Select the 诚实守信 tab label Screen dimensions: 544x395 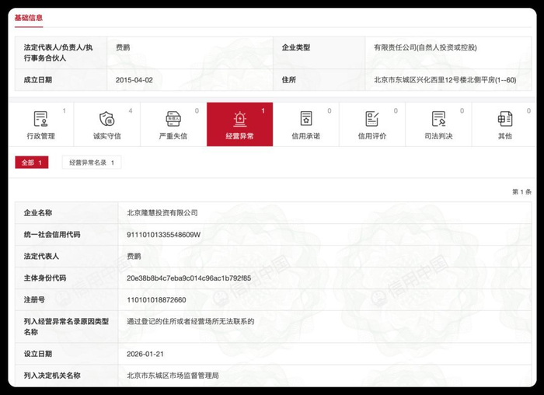(107, 136)
